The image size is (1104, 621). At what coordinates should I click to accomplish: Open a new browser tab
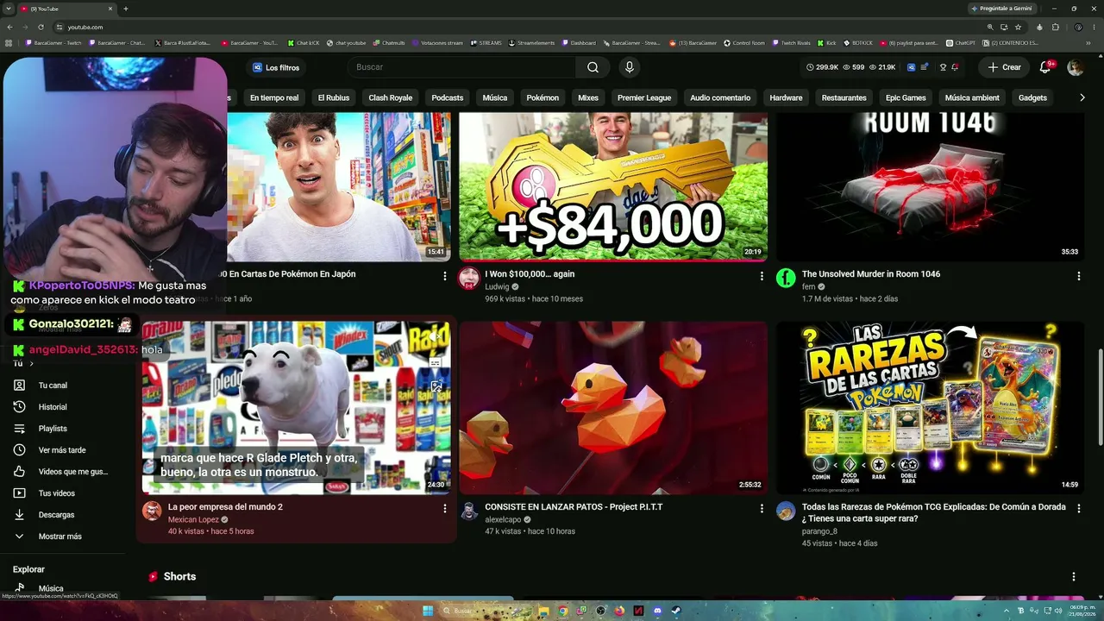126,9
